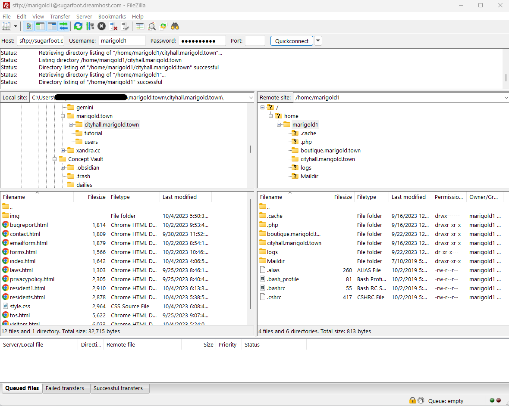Sort remote files by Filesize column

(x=343, y=197)
